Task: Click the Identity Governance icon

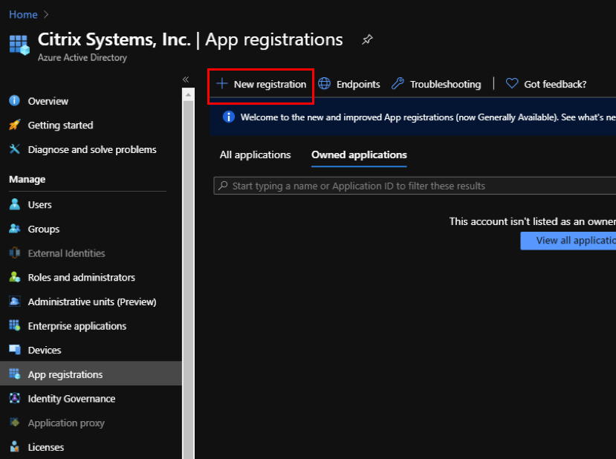Action: pyautogui.click(x=15, y=398)
